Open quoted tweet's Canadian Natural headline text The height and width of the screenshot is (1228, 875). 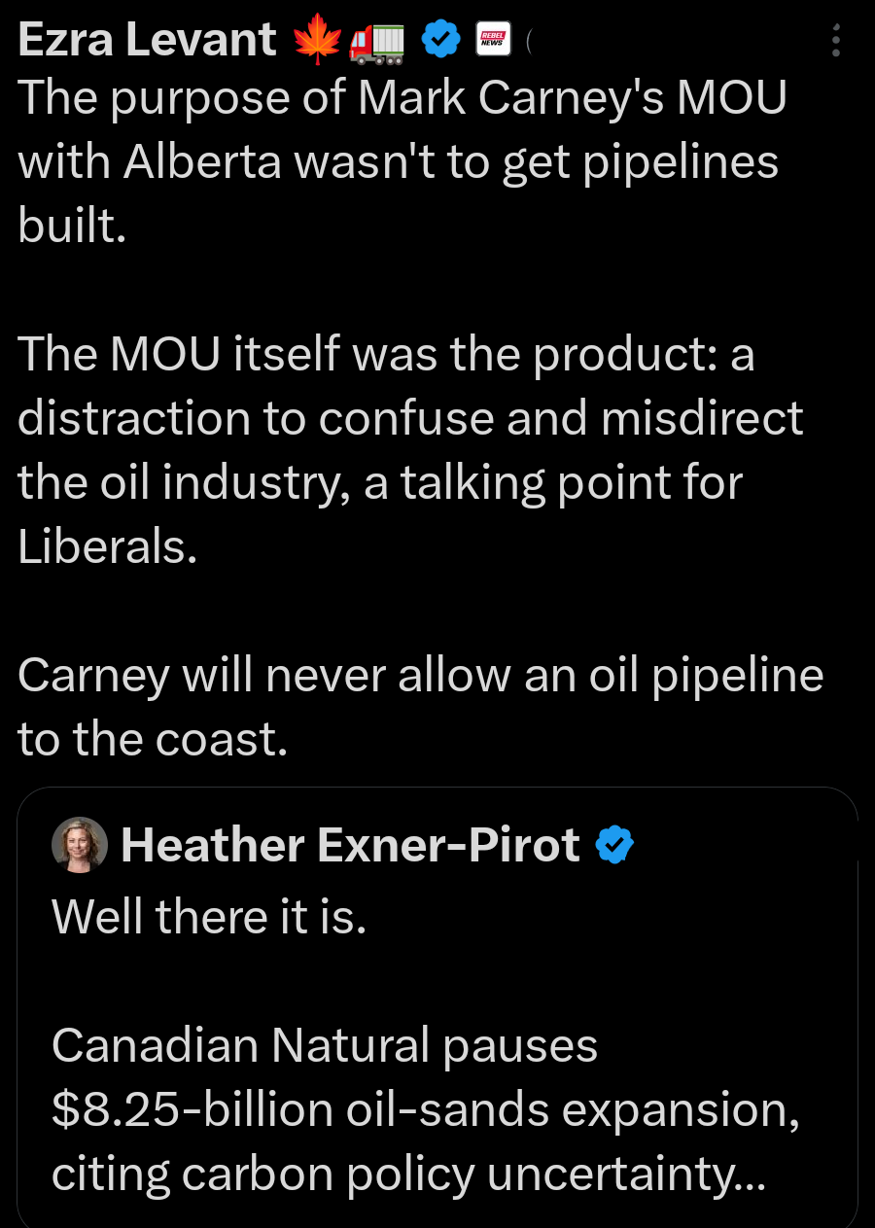point(324,1045)
